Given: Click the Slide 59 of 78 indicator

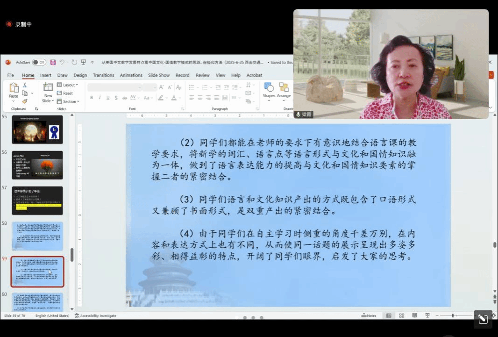Looking at the screenshot, I should [14, 315].
